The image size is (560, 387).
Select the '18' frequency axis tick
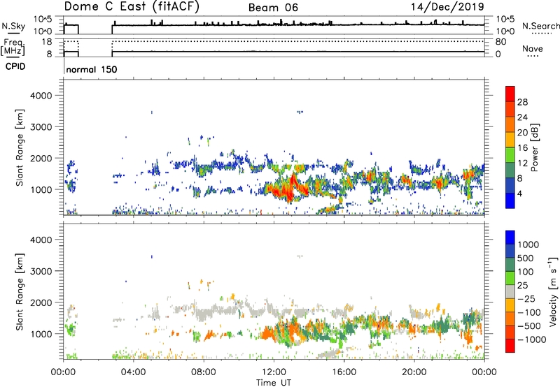(47, 42)
